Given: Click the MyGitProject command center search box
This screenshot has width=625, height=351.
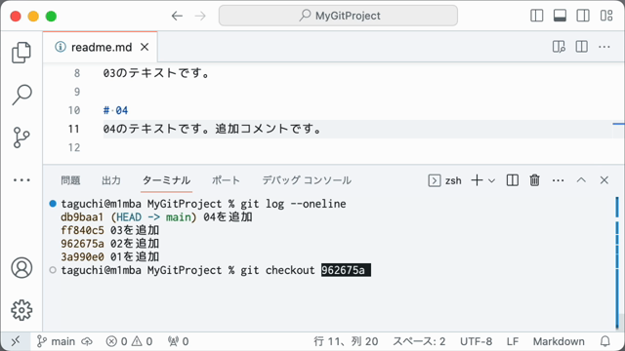Looking at the screenshot, I should (338, 16).
